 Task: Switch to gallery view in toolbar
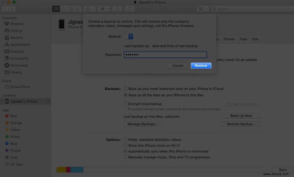tap(77, 9)
